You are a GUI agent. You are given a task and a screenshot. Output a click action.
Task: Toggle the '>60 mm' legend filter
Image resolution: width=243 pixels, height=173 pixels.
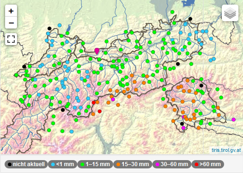208,164
